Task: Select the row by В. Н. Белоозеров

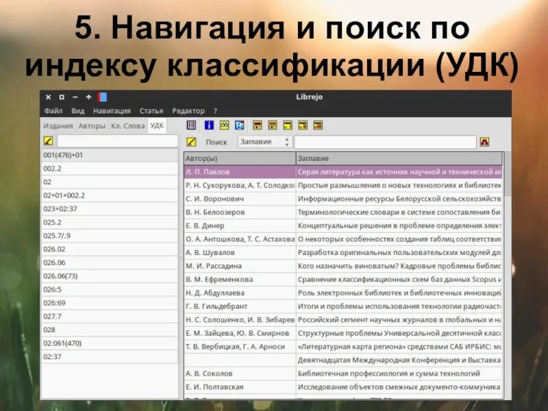Action: pyautogui.click(x=343, y=212)
